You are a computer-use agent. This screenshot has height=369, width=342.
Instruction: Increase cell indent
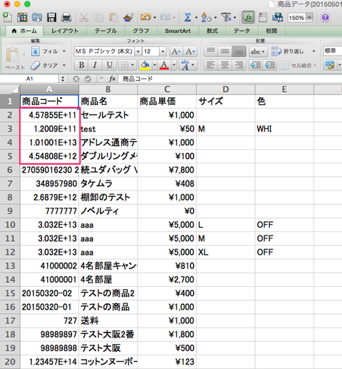point(270,65)
